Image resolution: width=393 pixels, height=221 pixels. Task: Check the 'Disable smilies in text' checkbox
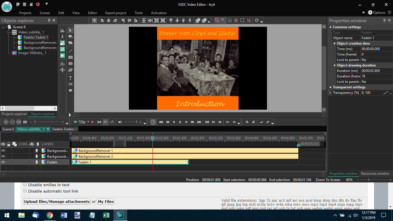[25, 185]
